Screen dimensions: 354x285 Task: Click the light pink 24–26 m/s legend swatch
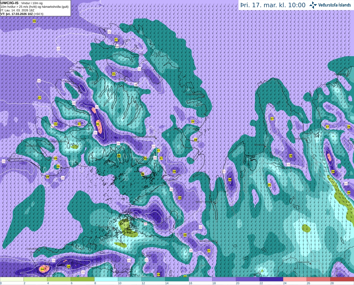click(x=295, y=279)
